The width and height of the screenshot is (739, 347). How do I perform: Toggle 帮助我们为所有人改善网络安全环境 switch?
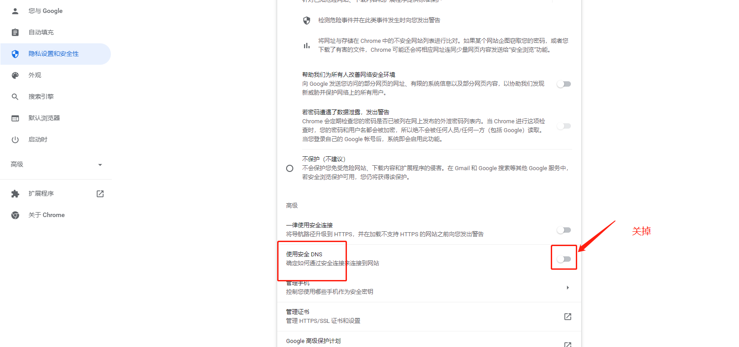564,84
